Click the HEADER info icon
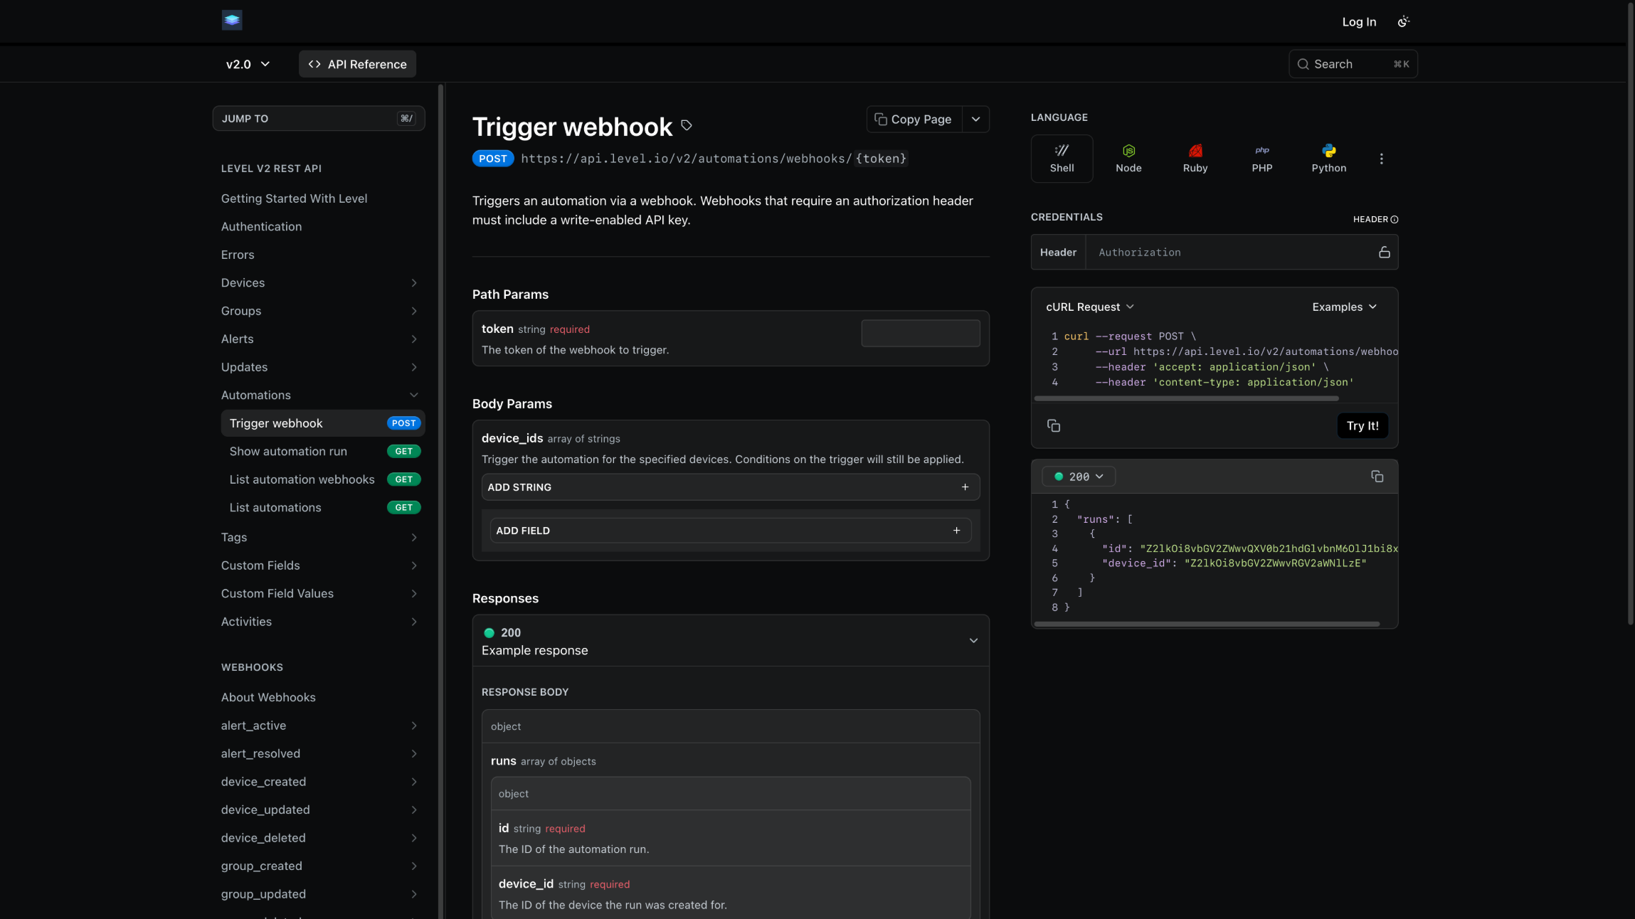This screenshot has width=1635, height=919. 1395,219
